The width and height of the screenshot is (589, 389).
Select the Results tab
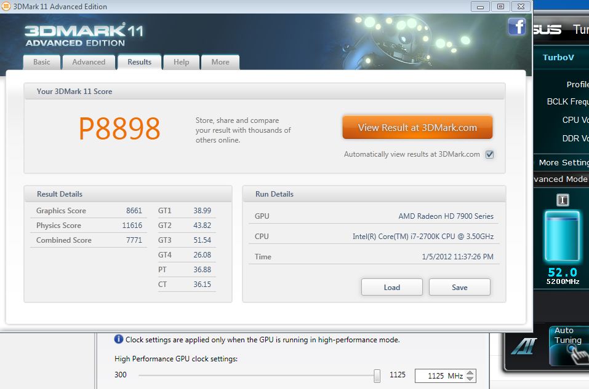[139, 62]
